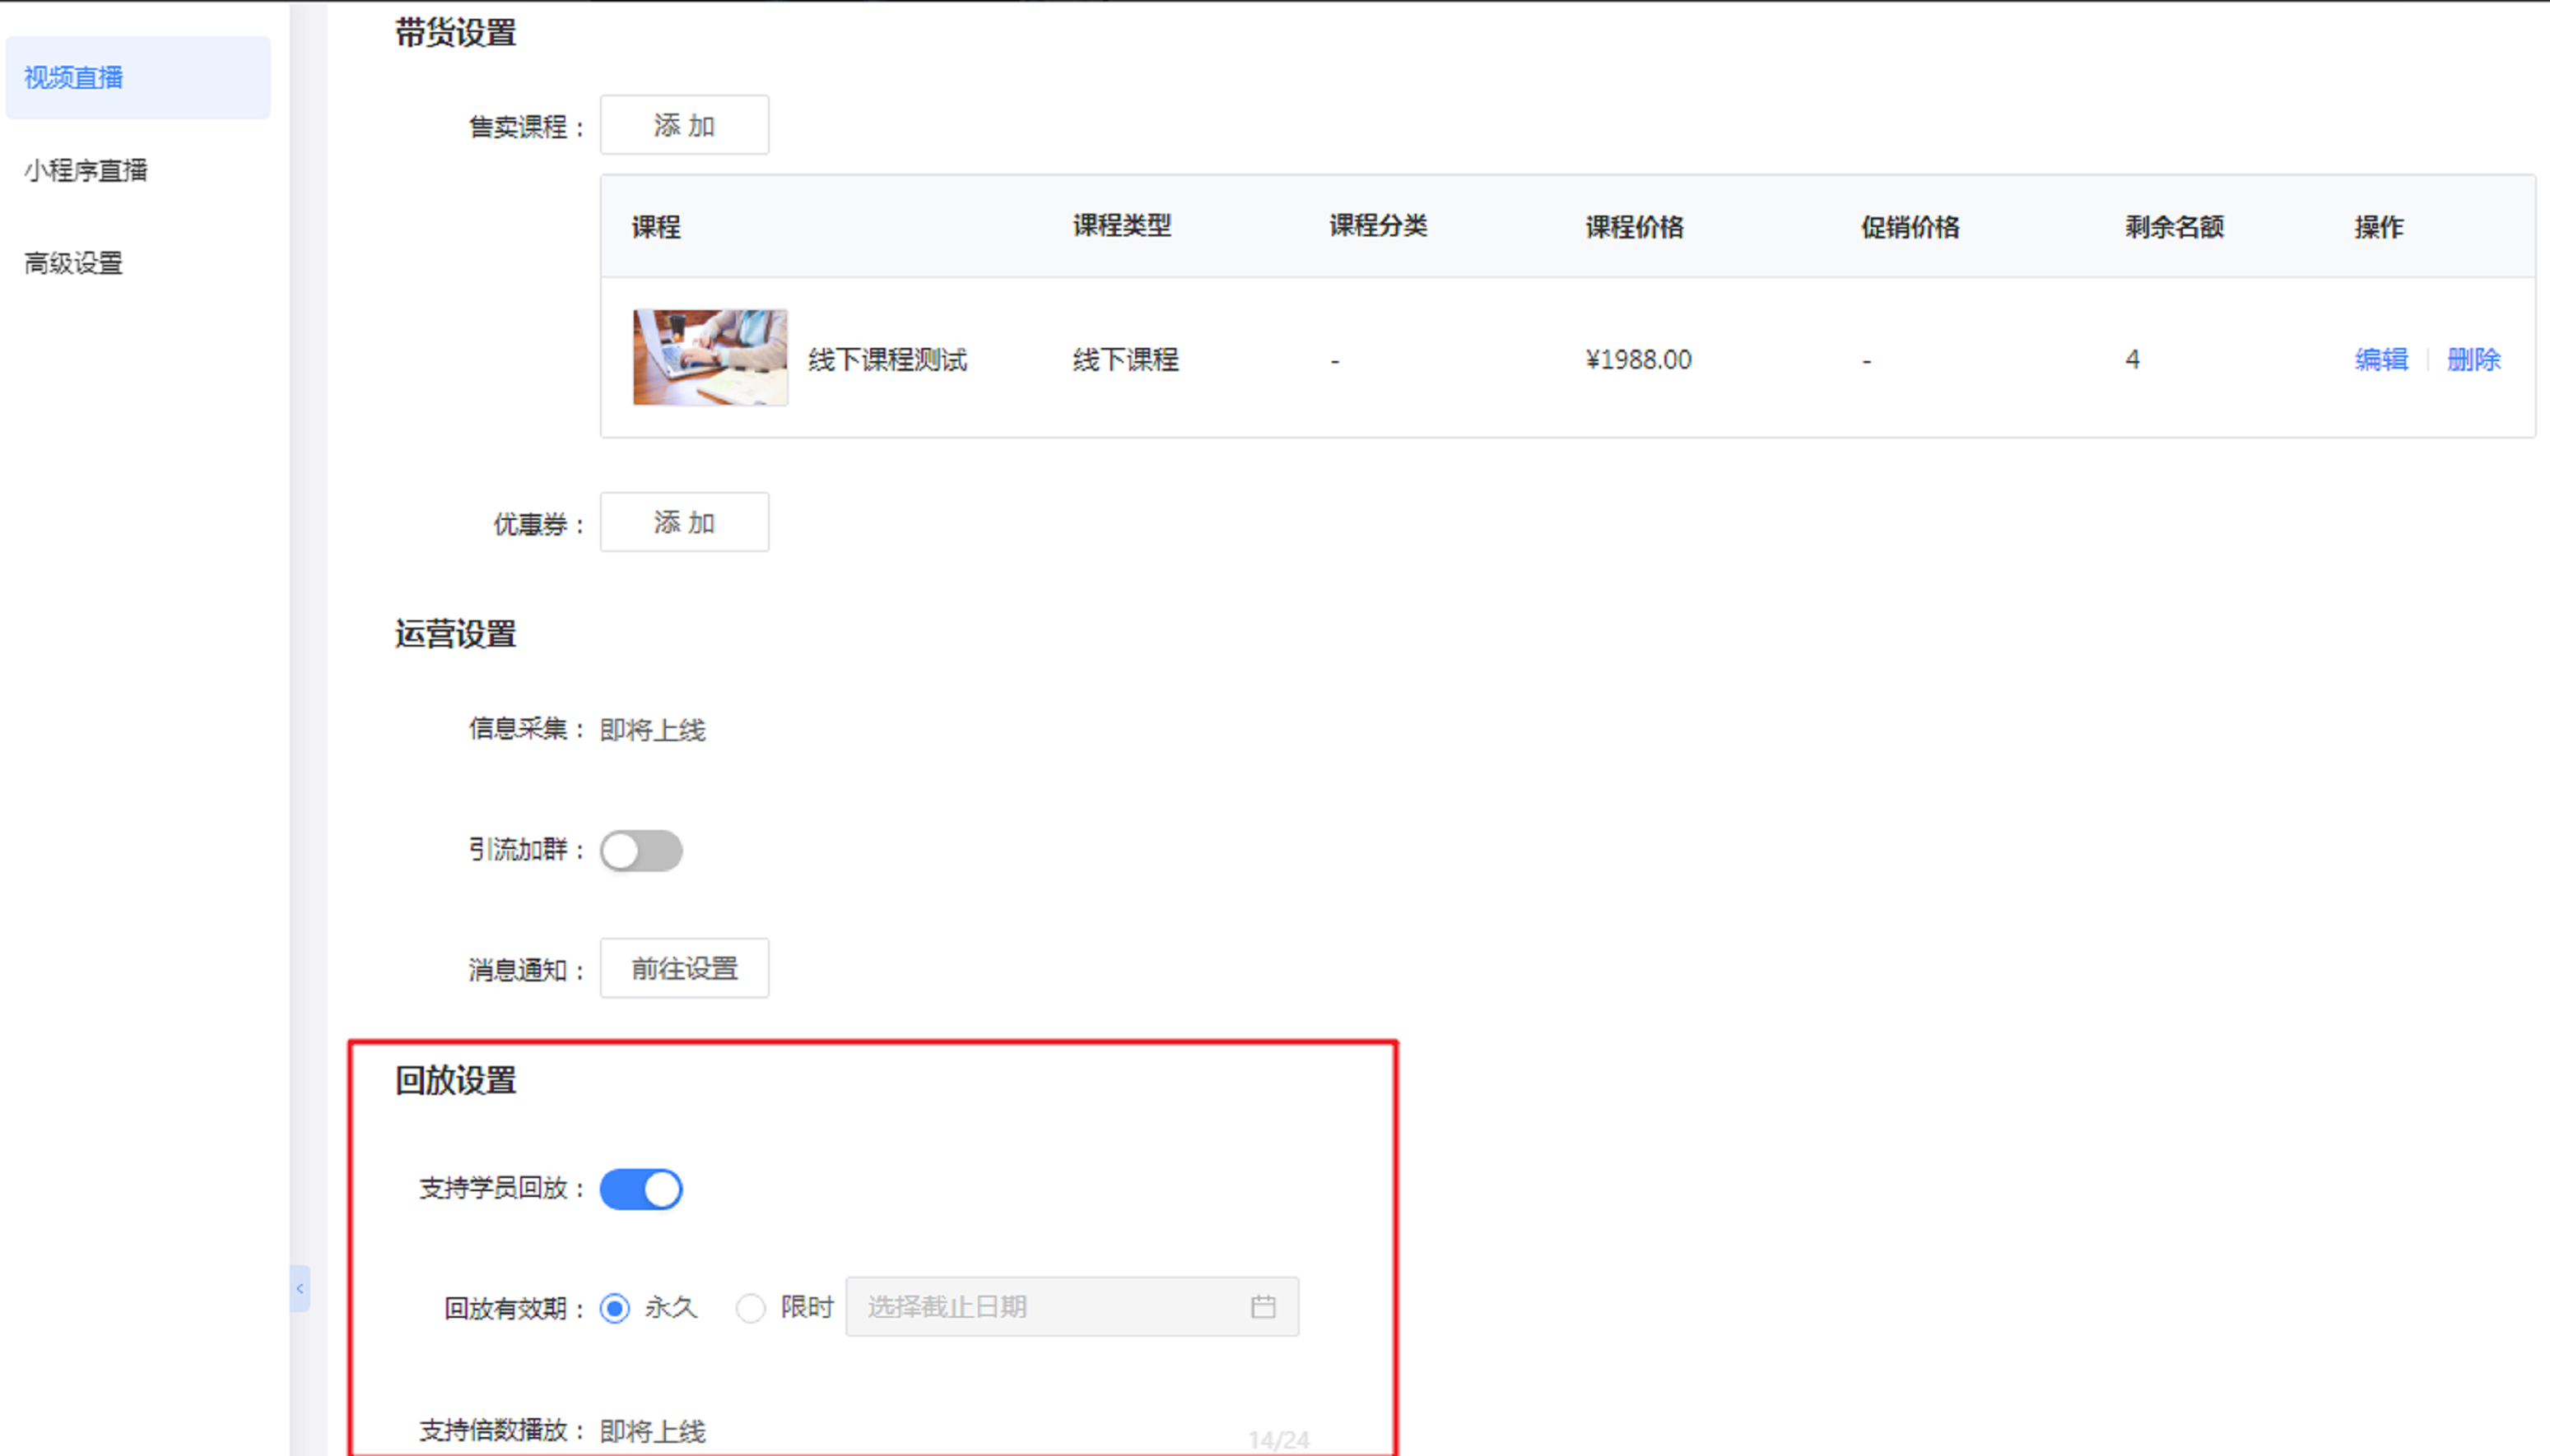Click the 线下课程测试 course thumbnail
This screenshot has width=2550, height=1456.
pyautogui.click(x=710, y=357)
